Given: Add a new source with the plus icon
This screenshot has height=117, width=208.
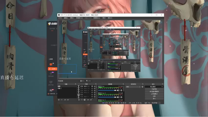Looking at the screenshot, I should 79,100.
